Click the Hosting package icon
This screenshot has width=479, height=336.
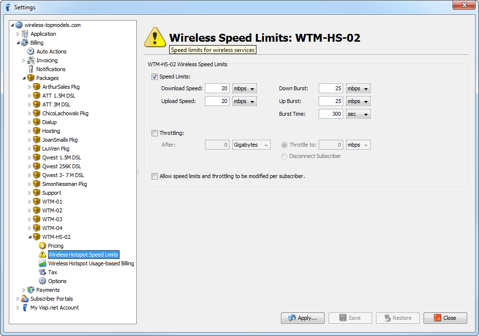pos(37,131)
